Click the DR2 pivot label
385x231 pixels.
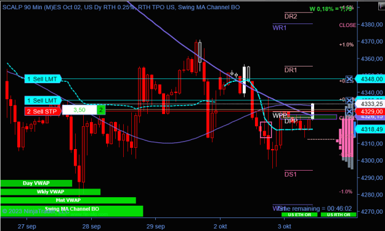[x=291, y=17]
